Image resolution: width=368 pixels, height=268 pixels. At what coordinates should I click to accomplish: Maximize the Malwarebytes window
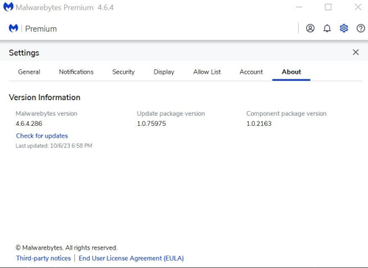328,7
